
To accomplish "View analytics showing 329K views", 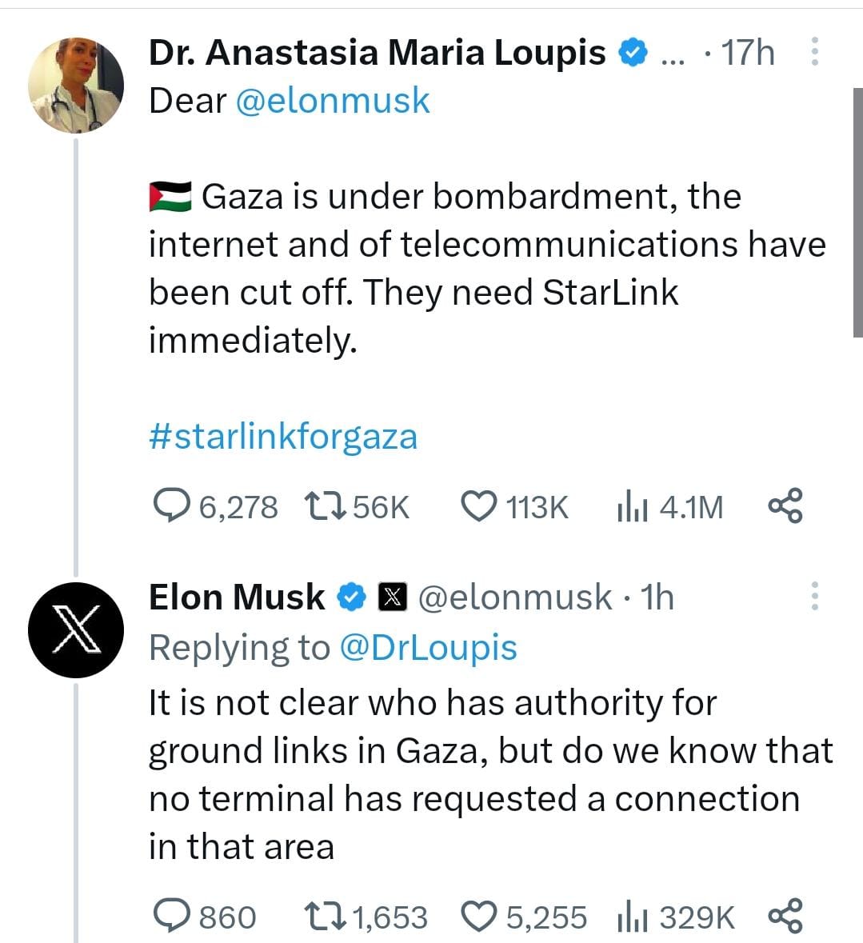I will click(x=631, y=917).
